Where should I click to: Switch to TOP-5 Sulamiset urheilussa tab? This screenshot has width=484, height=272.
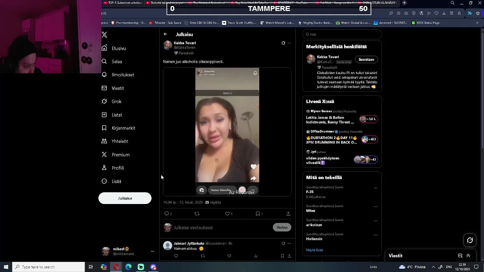pos(123,3)
